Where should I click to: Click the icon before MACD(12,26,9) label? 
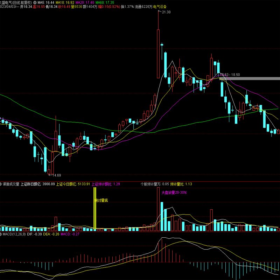click(x=1, y=234)
